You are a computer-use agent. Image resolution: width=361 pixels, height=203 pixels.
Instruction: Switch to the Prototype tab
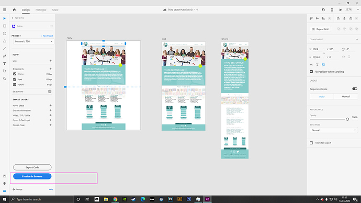click(41, 10)
